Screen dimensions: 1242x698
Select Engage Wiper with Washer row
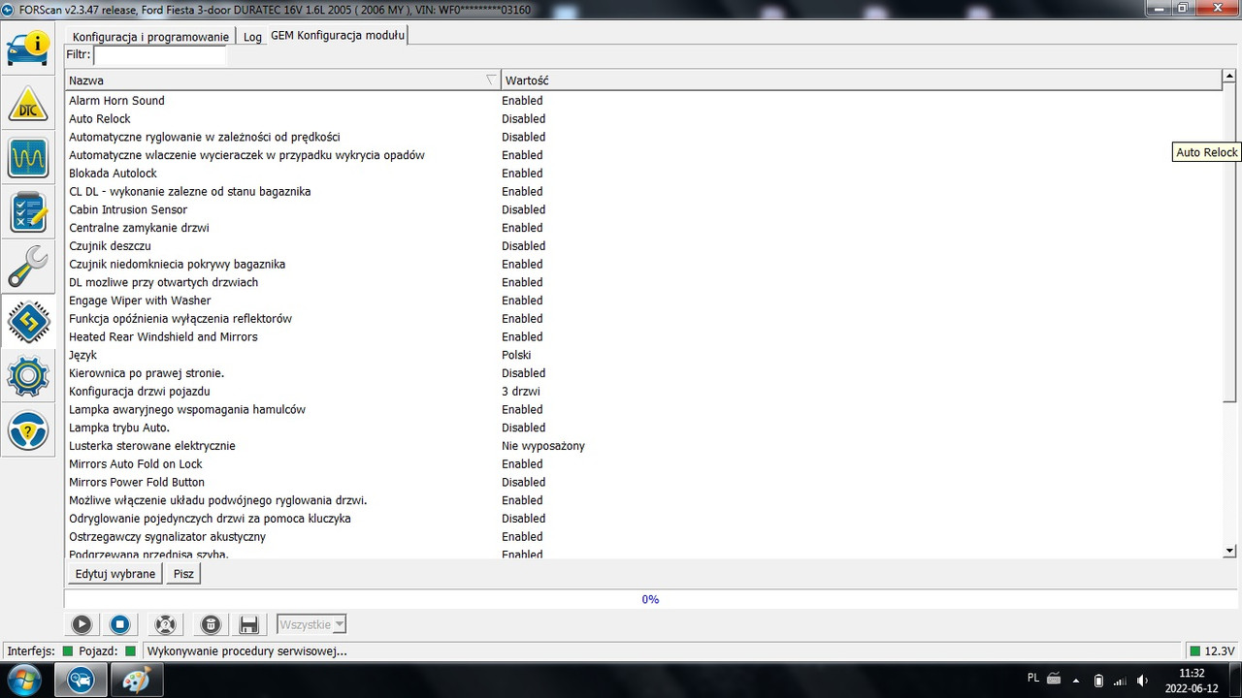pyautogui.click(x=643, y=301)
